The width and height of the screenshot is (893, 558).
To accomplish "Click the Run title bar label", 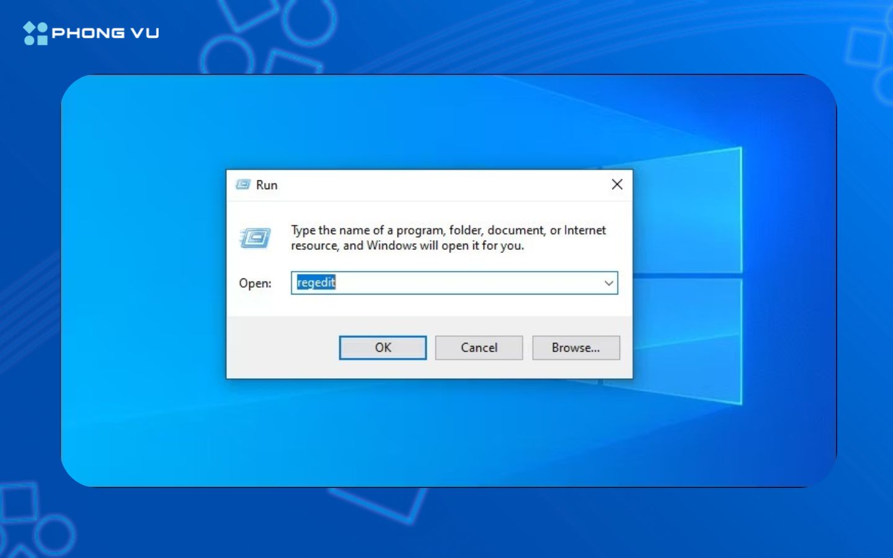I will (268, 185).
